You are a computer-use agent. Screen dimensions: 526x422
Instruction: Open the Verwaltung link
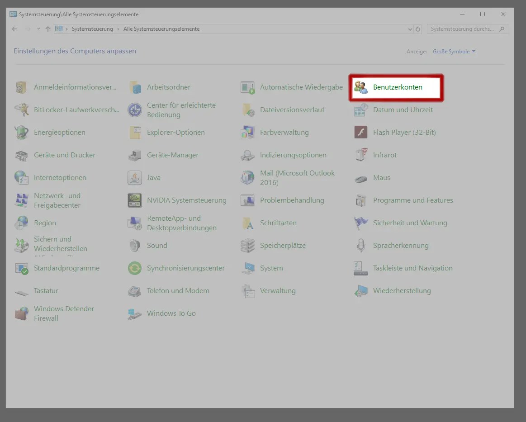click(x=278, y=290)
